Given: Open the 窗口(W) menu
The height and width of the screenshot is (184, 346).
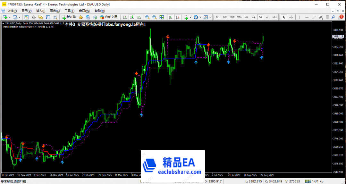Looking at the screenshot, I should [84, 11].
